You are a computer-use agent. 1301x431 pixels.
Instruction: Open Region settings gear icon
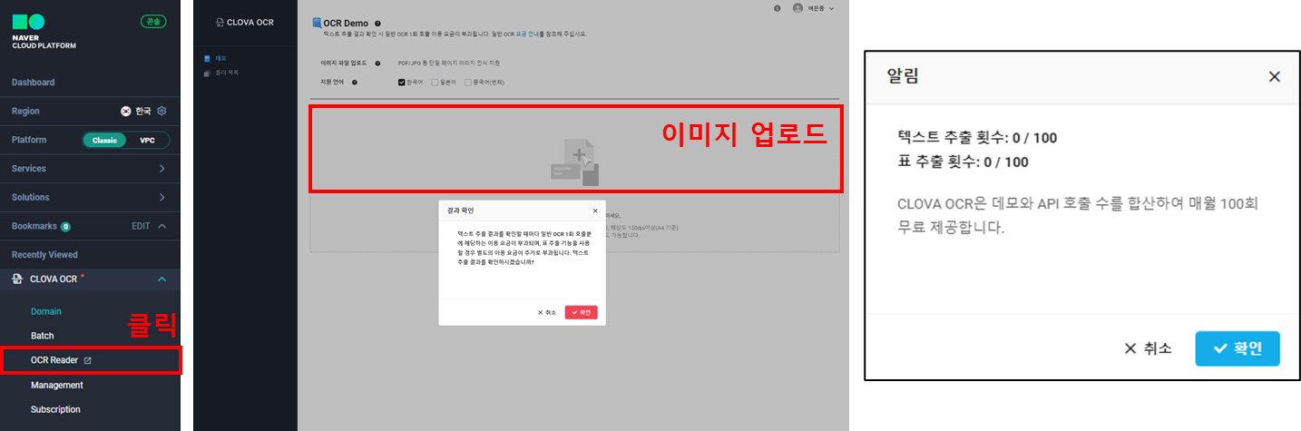(162, 111)
